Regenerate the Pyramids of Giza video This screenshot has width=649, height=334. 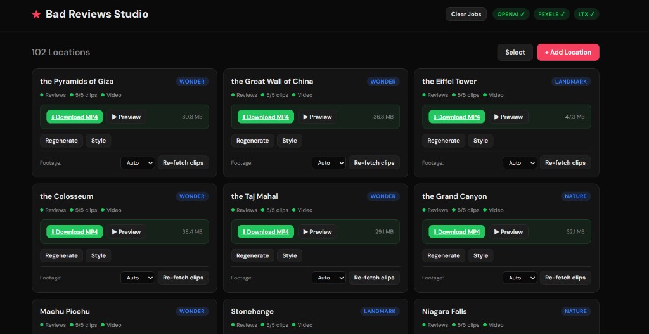pos(61,141)
